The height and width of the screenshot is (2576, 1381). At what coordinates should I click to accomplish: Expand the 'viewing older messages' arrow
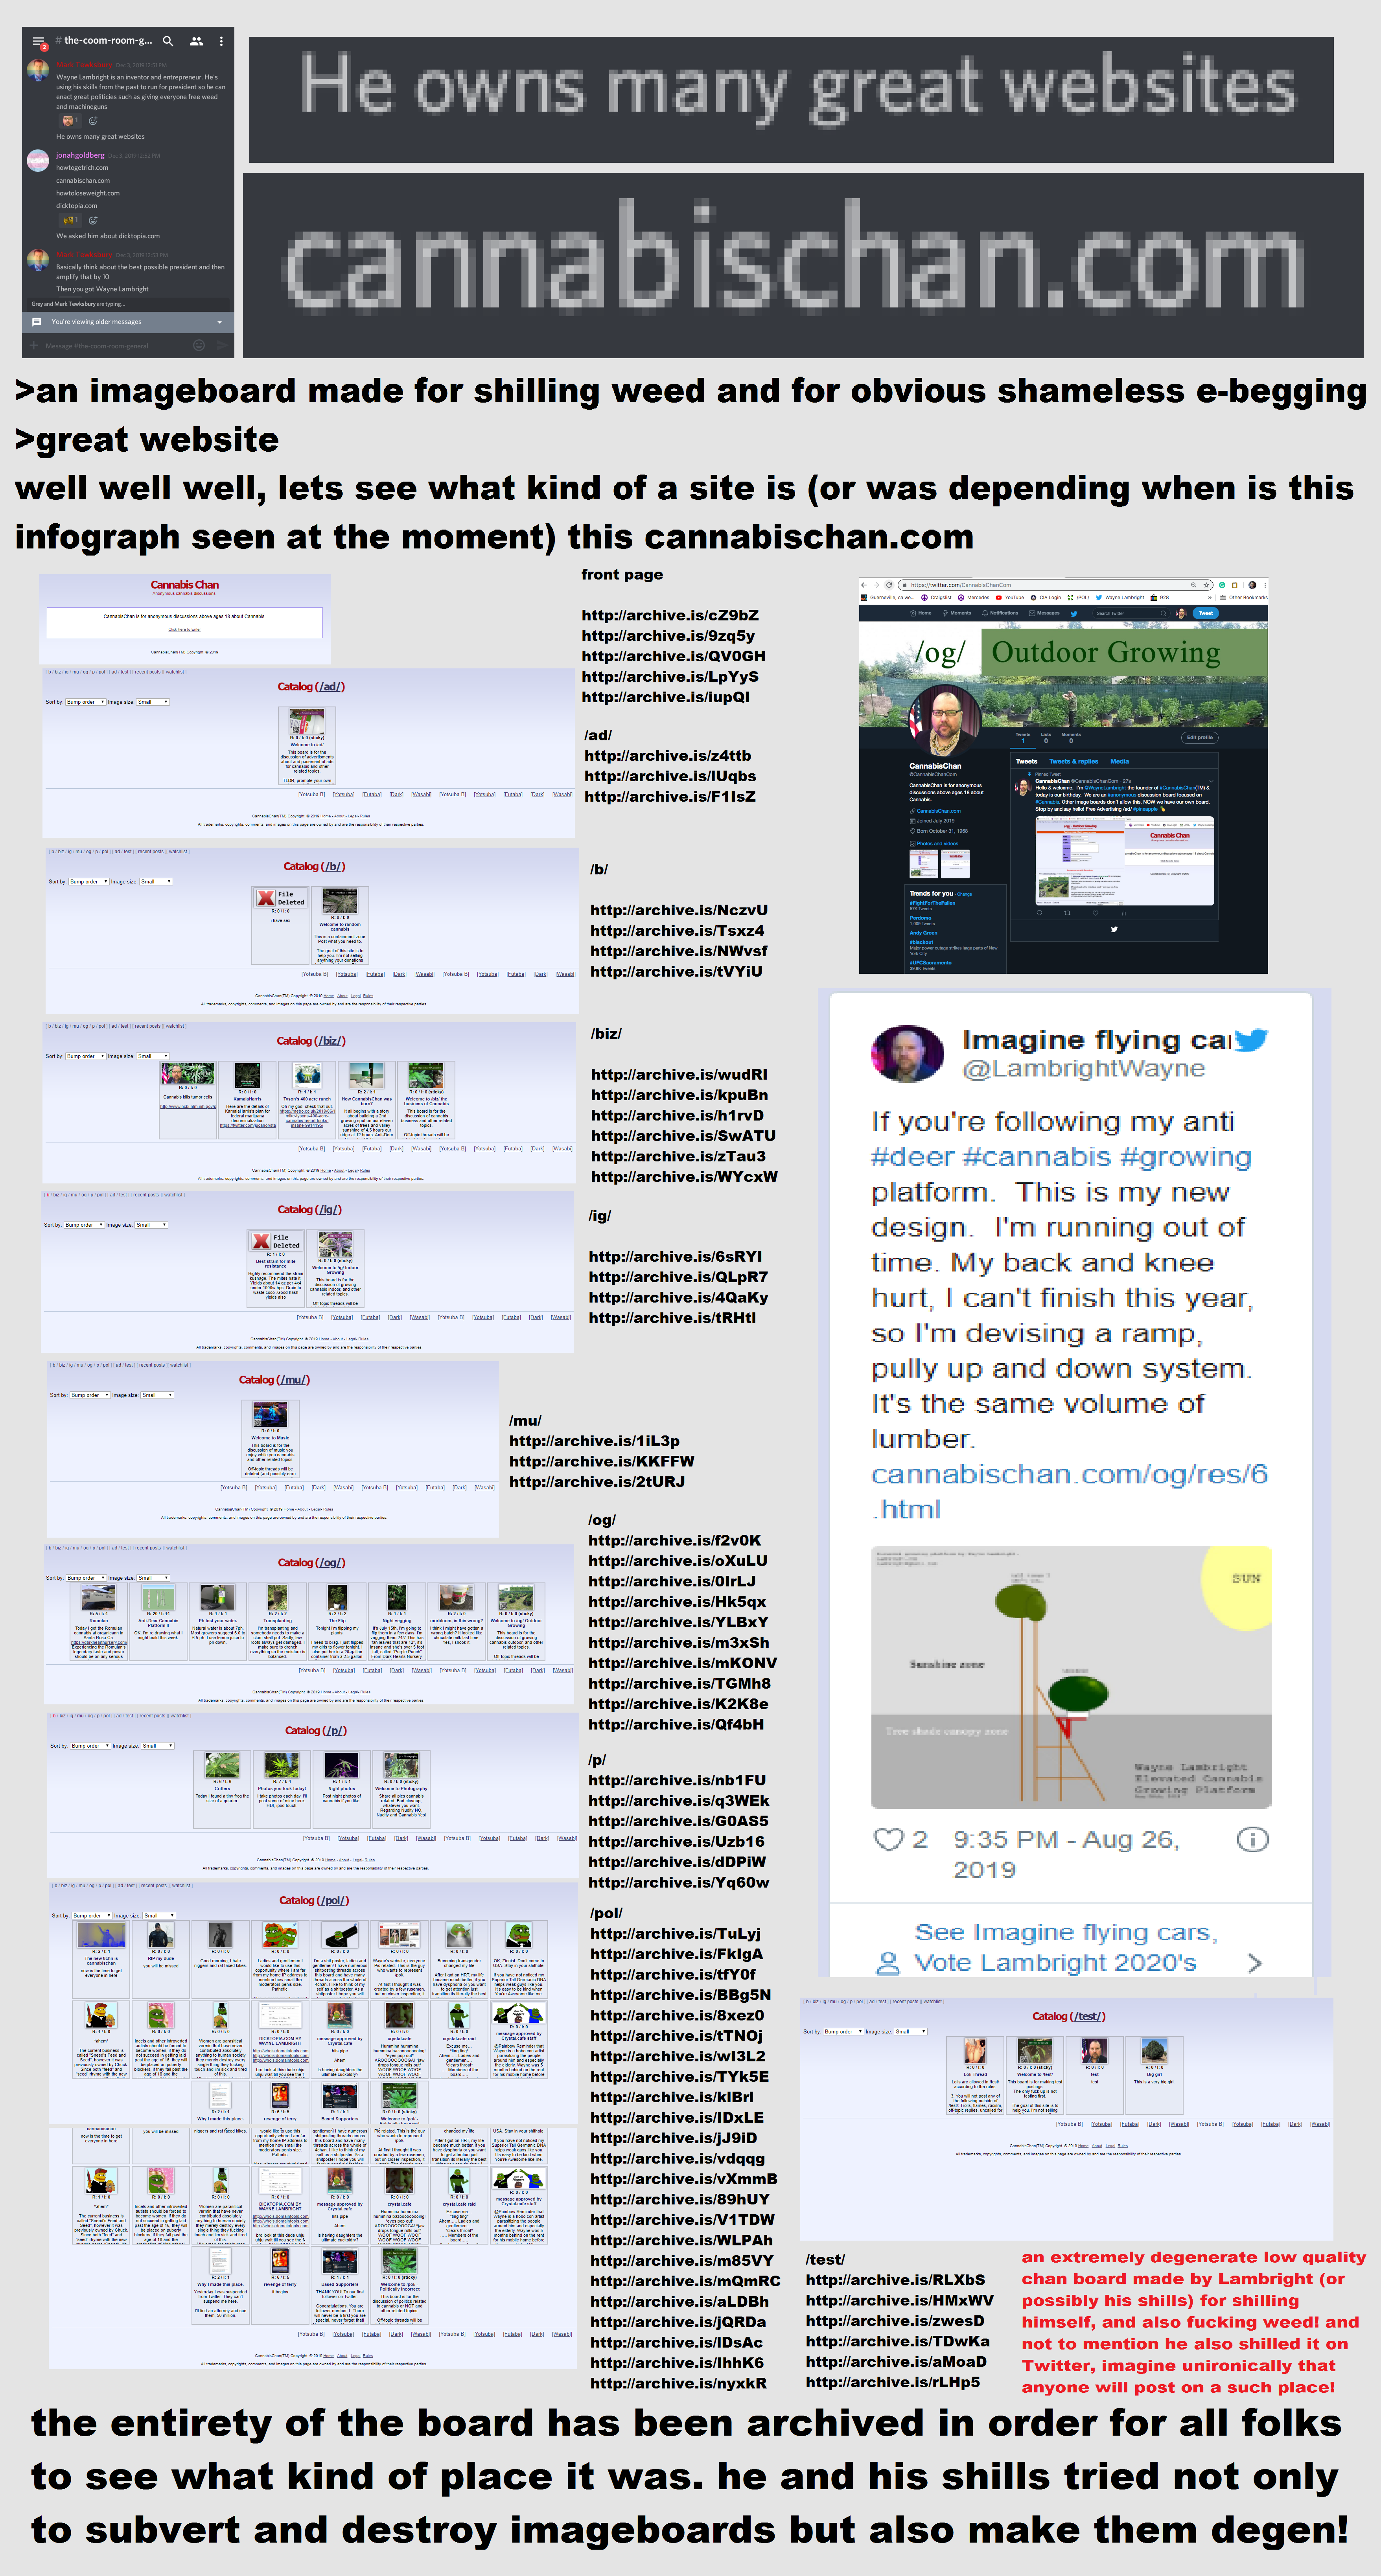tap(219, 322)
